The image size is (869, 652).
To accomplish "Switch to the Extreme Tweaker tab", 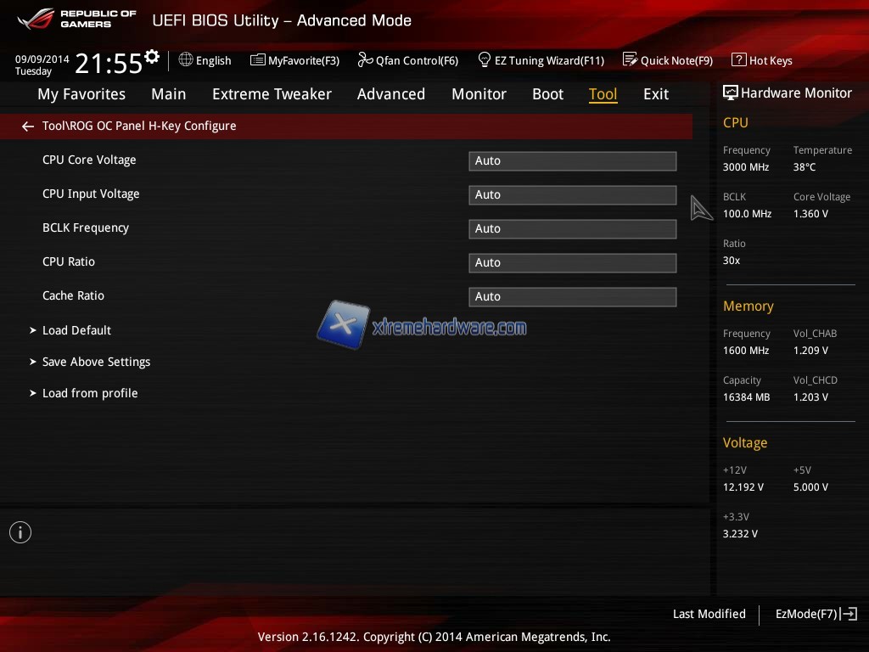I will tap(272, 94).
